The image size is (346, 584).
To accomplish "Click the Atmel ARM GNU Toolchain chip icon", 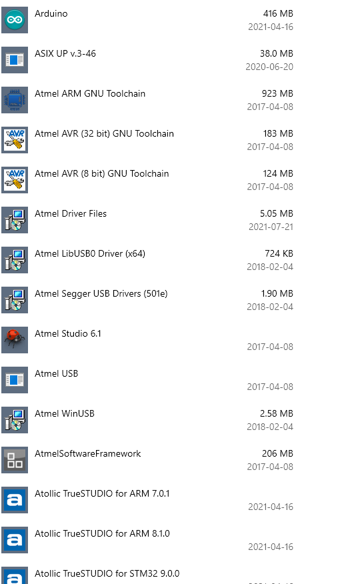I will 15,100.
